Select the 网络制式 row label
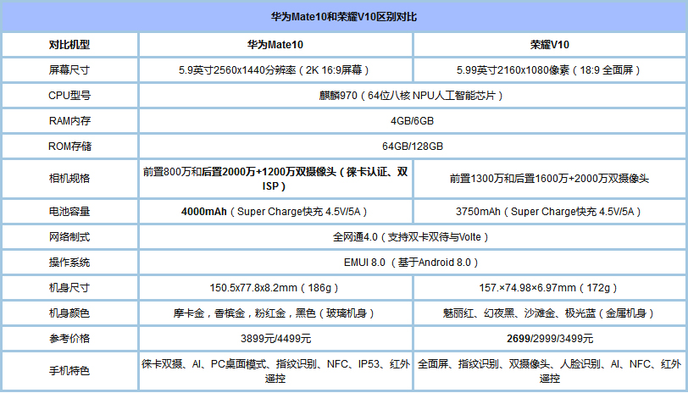The image size is (688, 393). pyautogui.click(x=69, y=237)
